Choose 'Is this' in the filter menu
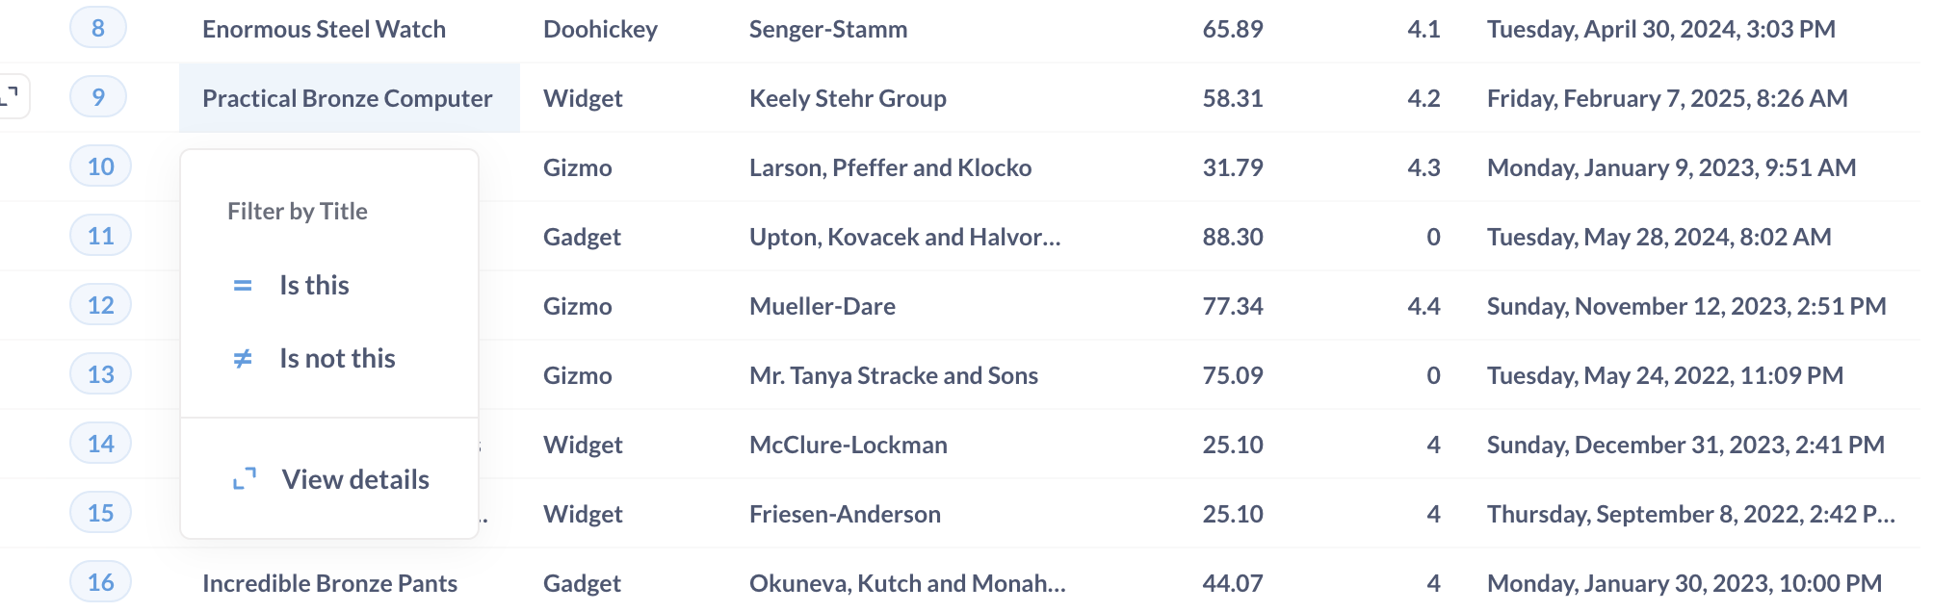Screen dimensions: 1959x612 tap(314, 285)
